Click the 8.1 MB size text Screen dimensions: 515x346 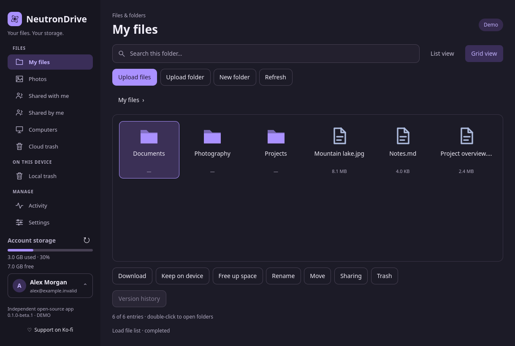pyautogui.click(x=339, y=171)
